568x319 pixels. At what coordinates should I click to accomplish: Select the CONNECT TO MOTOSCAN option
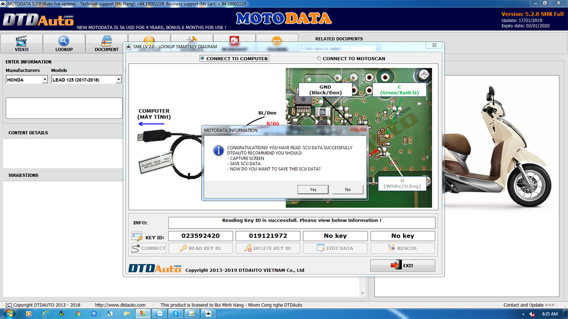[351, 59]
